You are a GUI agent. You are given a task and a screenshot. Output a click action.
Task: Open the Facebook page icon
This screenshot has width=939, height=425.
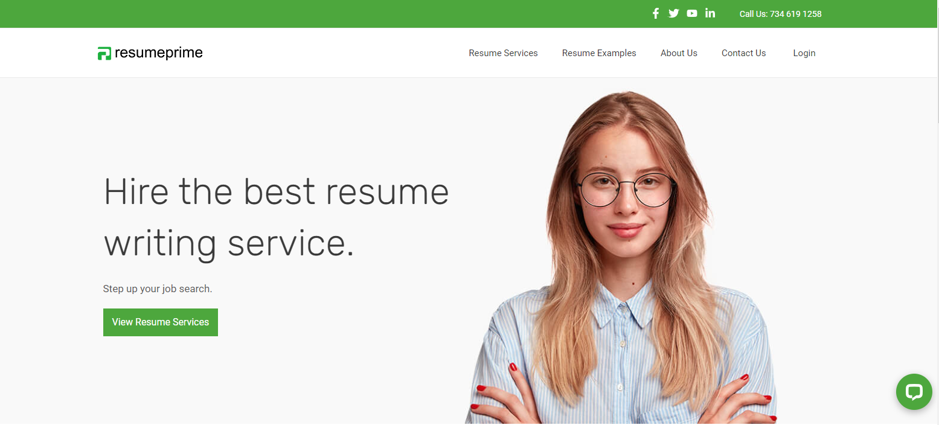click(x=656, y=13)
